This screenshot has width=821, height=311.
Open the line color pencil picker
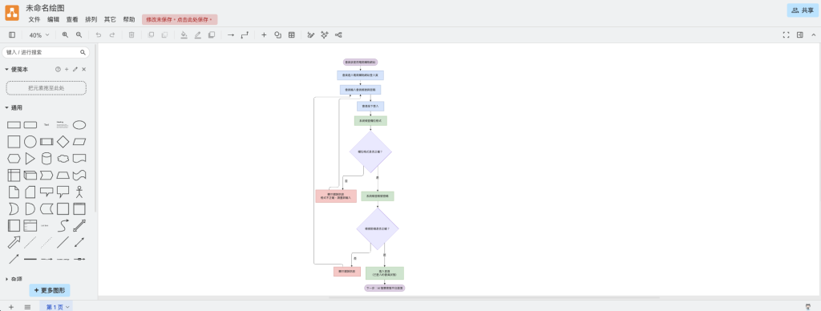(198, 35)
